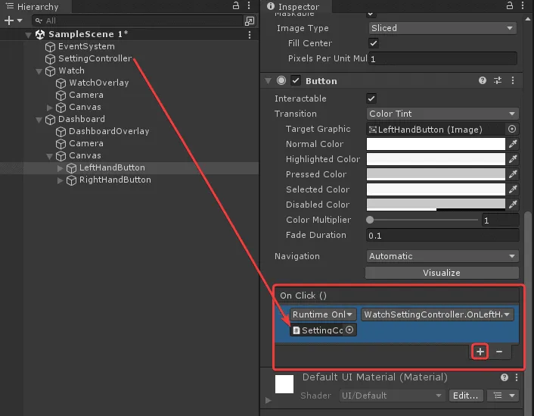Click the Target Graphic LeftHandButton (Image) field
Screen dimensions: 534x416
[x=436, y=129]
